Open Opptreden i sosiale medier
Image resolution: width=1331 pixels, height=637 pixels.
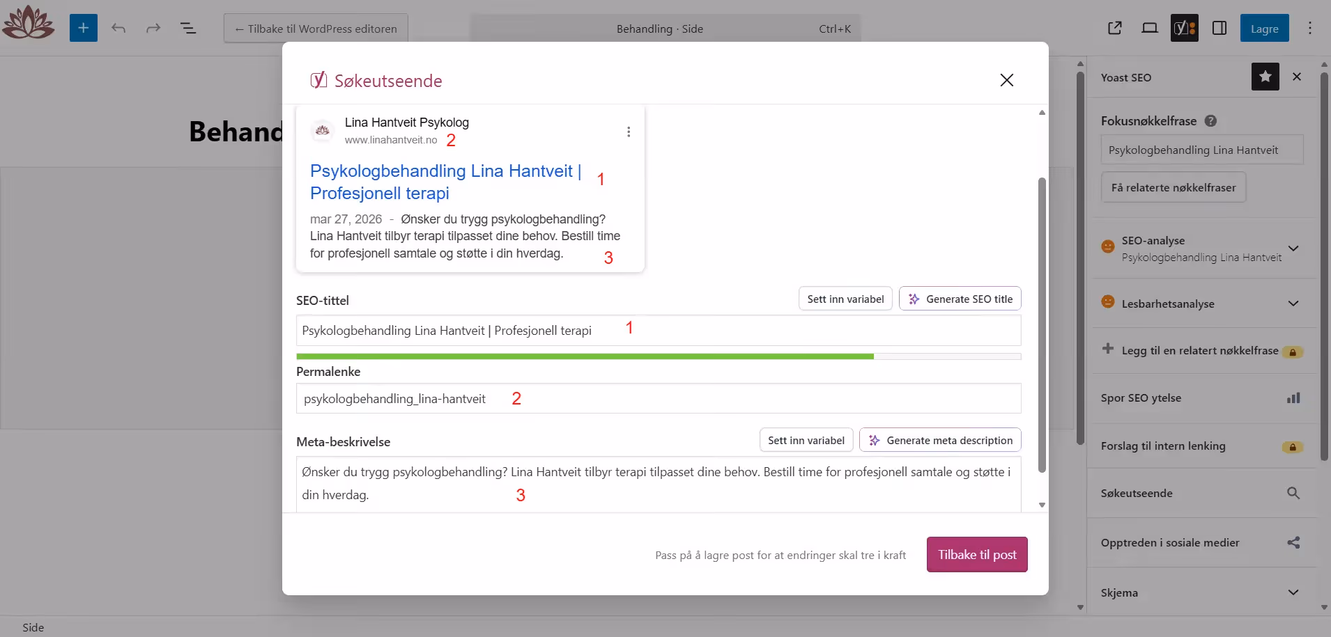click(1202, 542)
